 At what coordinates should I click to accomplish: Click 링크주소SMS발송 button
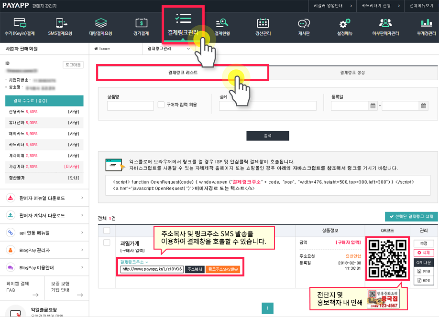pyautogui.click(x=223, y=269)
